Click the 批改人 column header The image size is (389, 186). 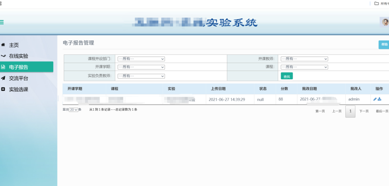tap(356, 89)
